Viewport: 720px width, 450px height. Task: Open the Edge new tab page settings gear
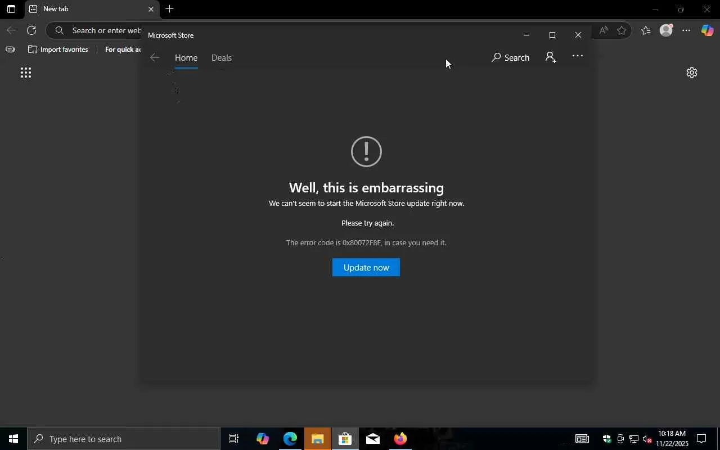692,73
